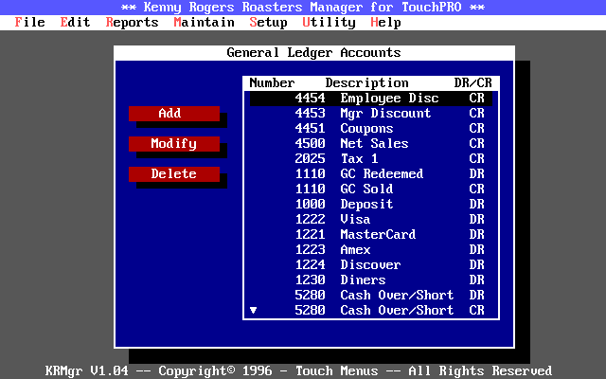Click the Kenny Rogers Roasters Manager title

click(x=303, y=8)
